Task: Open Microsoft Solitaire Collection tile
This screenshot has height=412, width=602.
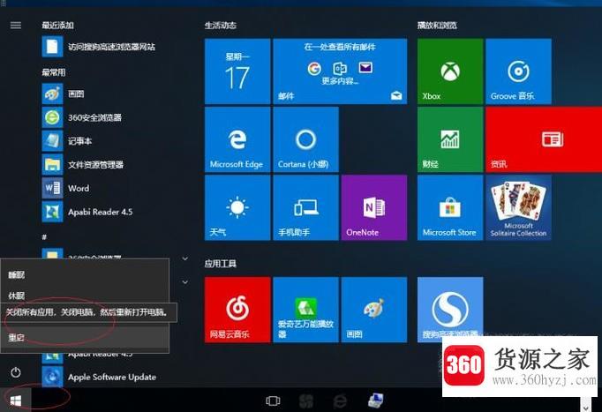Action: tap(518, 207)
